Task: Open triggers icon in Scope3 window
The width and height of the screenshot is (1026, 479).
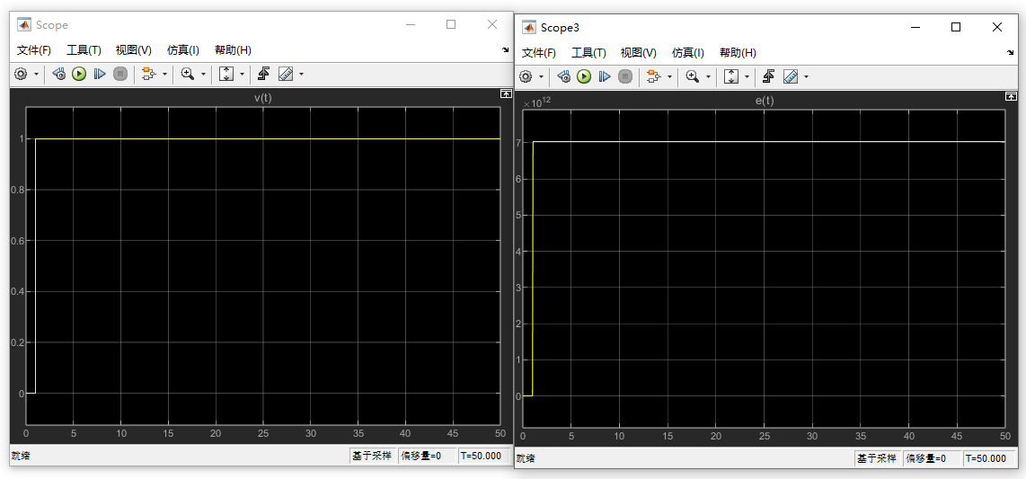Action: coord(769,76)
